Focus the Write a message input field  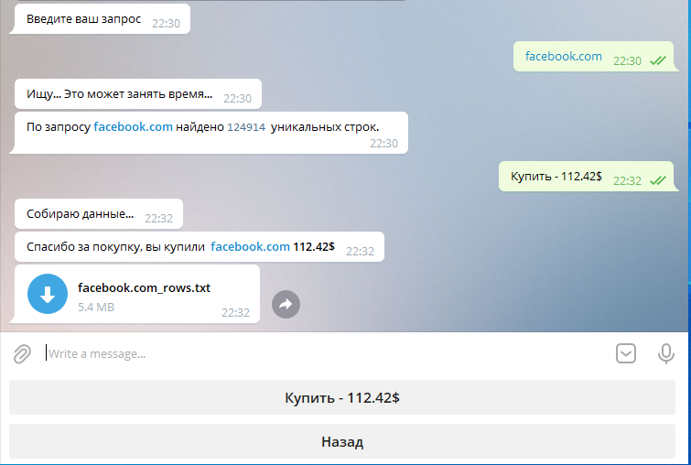[x=326, y=353]
